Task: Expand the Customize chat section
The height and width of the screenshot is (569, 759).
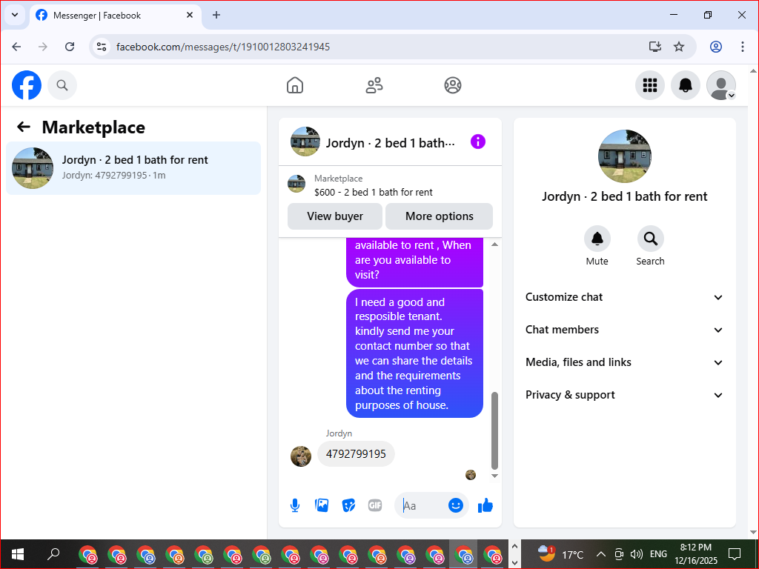Action: click(x=624, y=297)
